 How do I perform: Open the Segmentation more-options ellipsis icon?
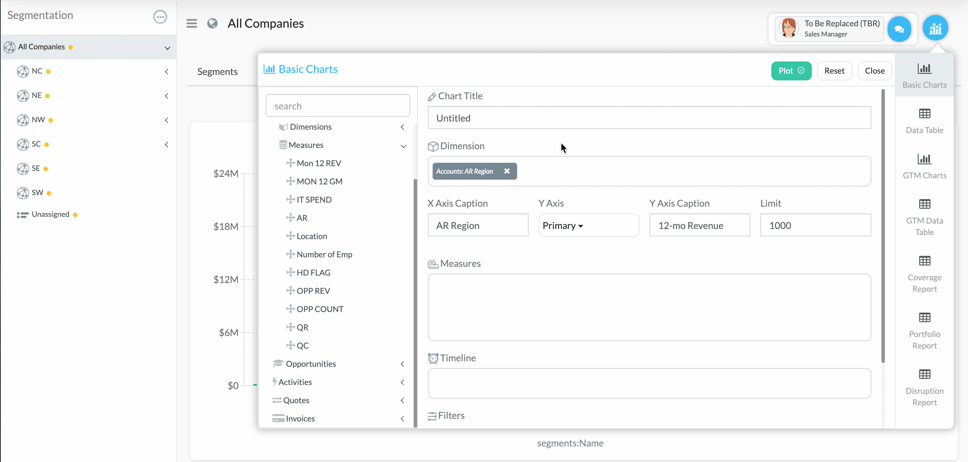click(x=160, y=17)
